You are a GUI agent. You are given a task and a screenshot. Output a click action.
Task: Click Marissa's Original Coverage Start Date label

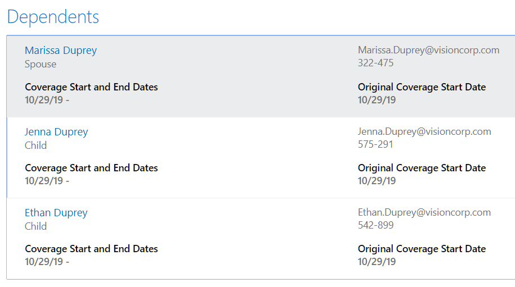(x=422, y=87)
